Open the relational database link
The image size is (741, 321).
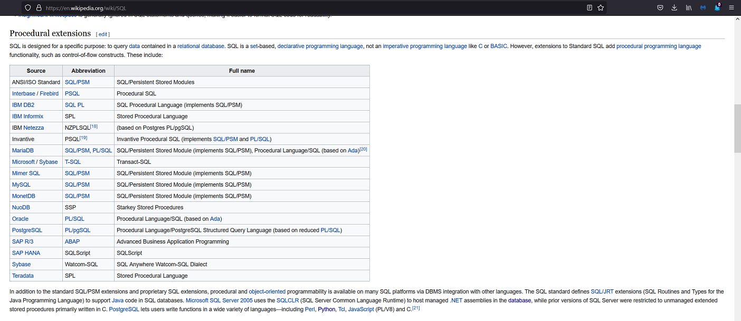tap(201, 46)
